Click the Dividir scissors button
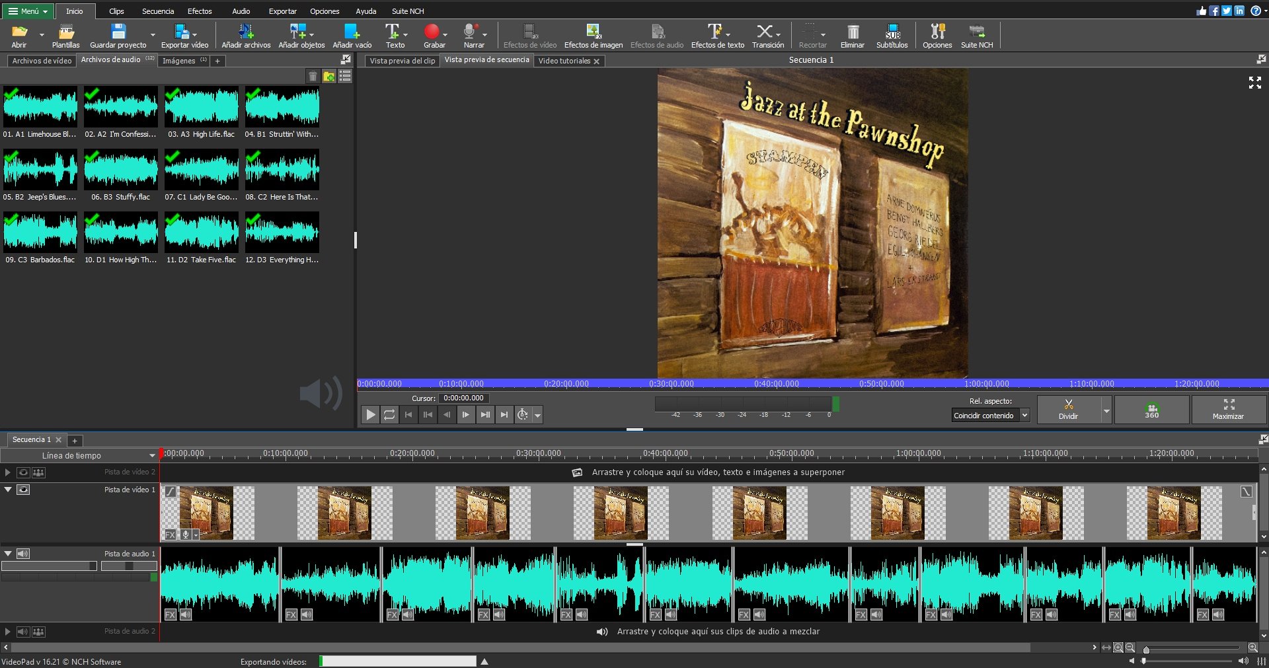This screenshot has width=1269, height=668. pos(1069,410)
